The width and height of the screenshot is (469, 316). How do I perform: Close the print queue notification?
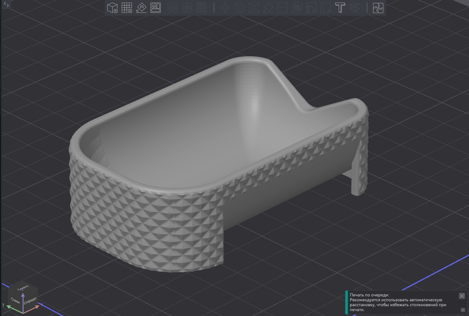[462, 296]
